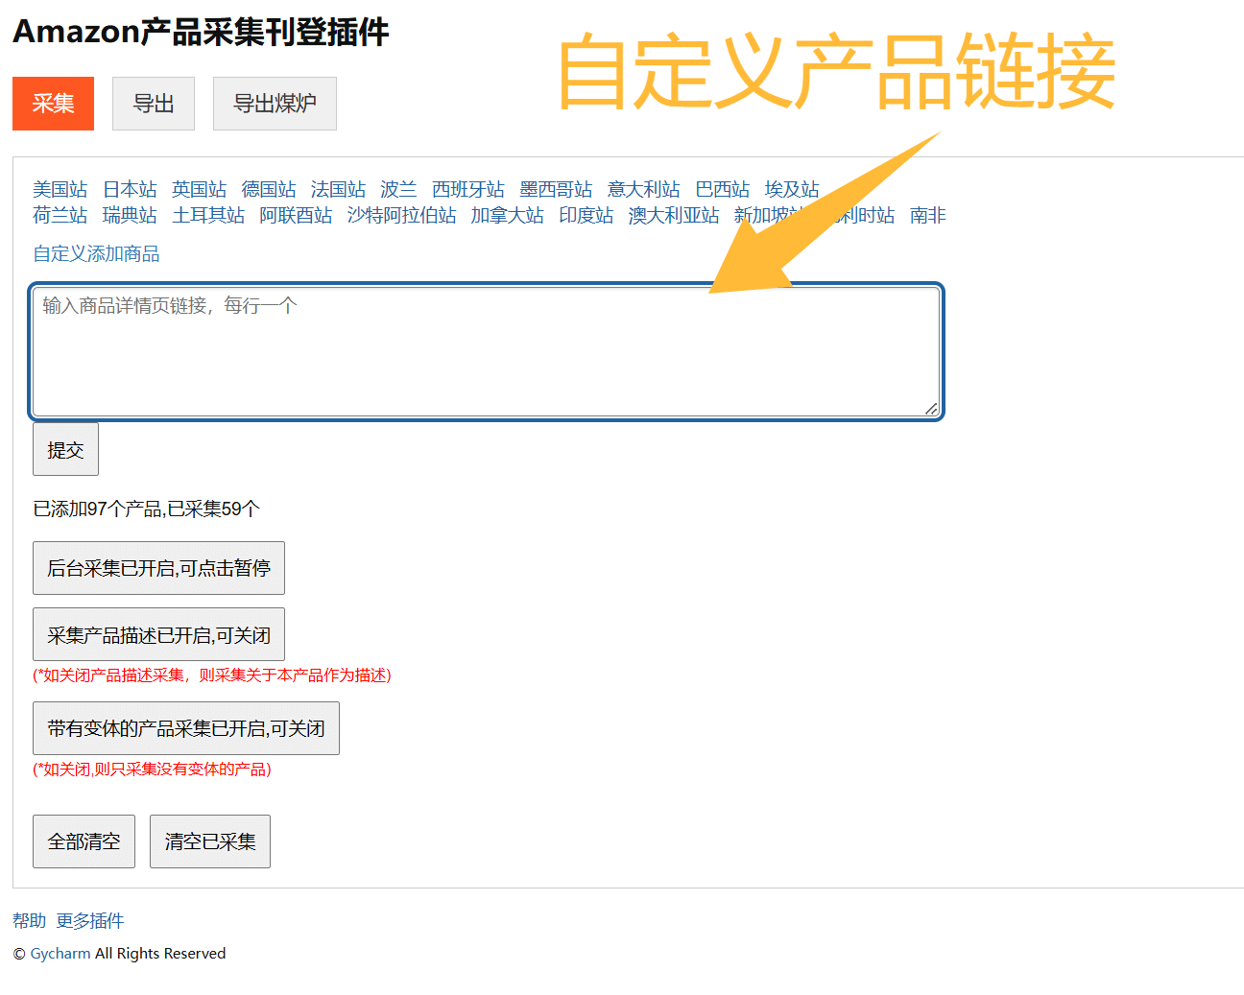This screenshot has width=1244, height=995.
Task: Open the 德国站 site link
Action: coord(269,189)
